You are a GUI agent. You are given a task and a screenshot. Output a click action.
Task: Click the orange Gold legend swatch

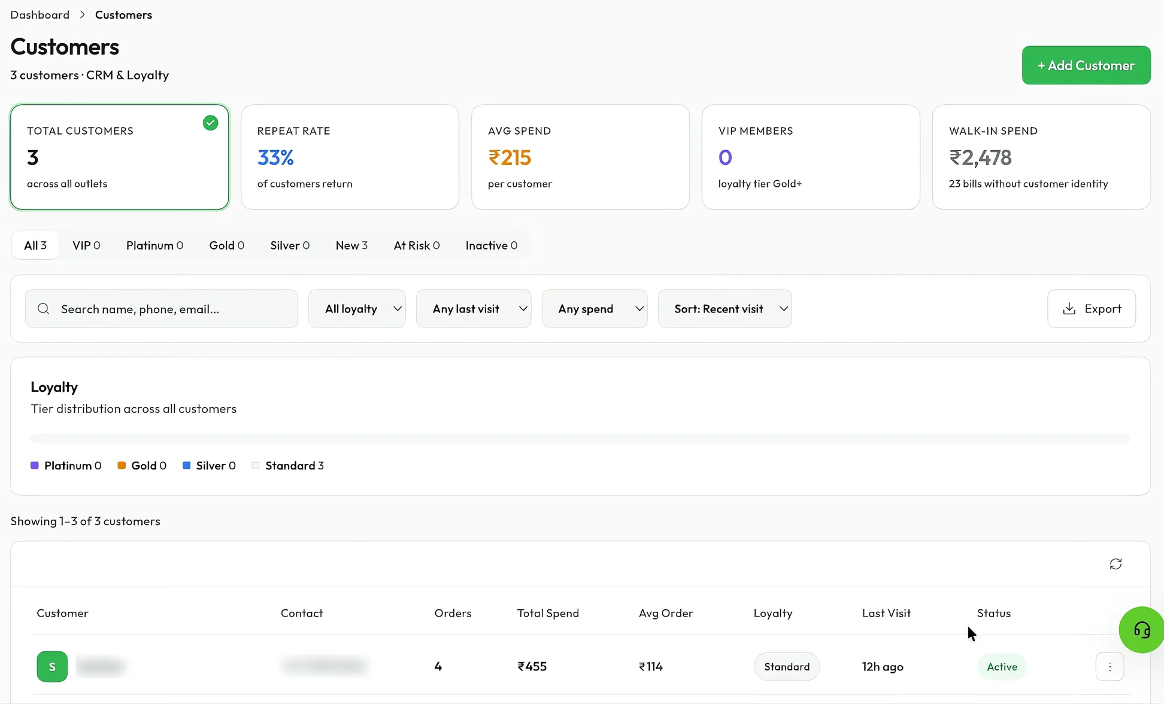pos(122,465)
